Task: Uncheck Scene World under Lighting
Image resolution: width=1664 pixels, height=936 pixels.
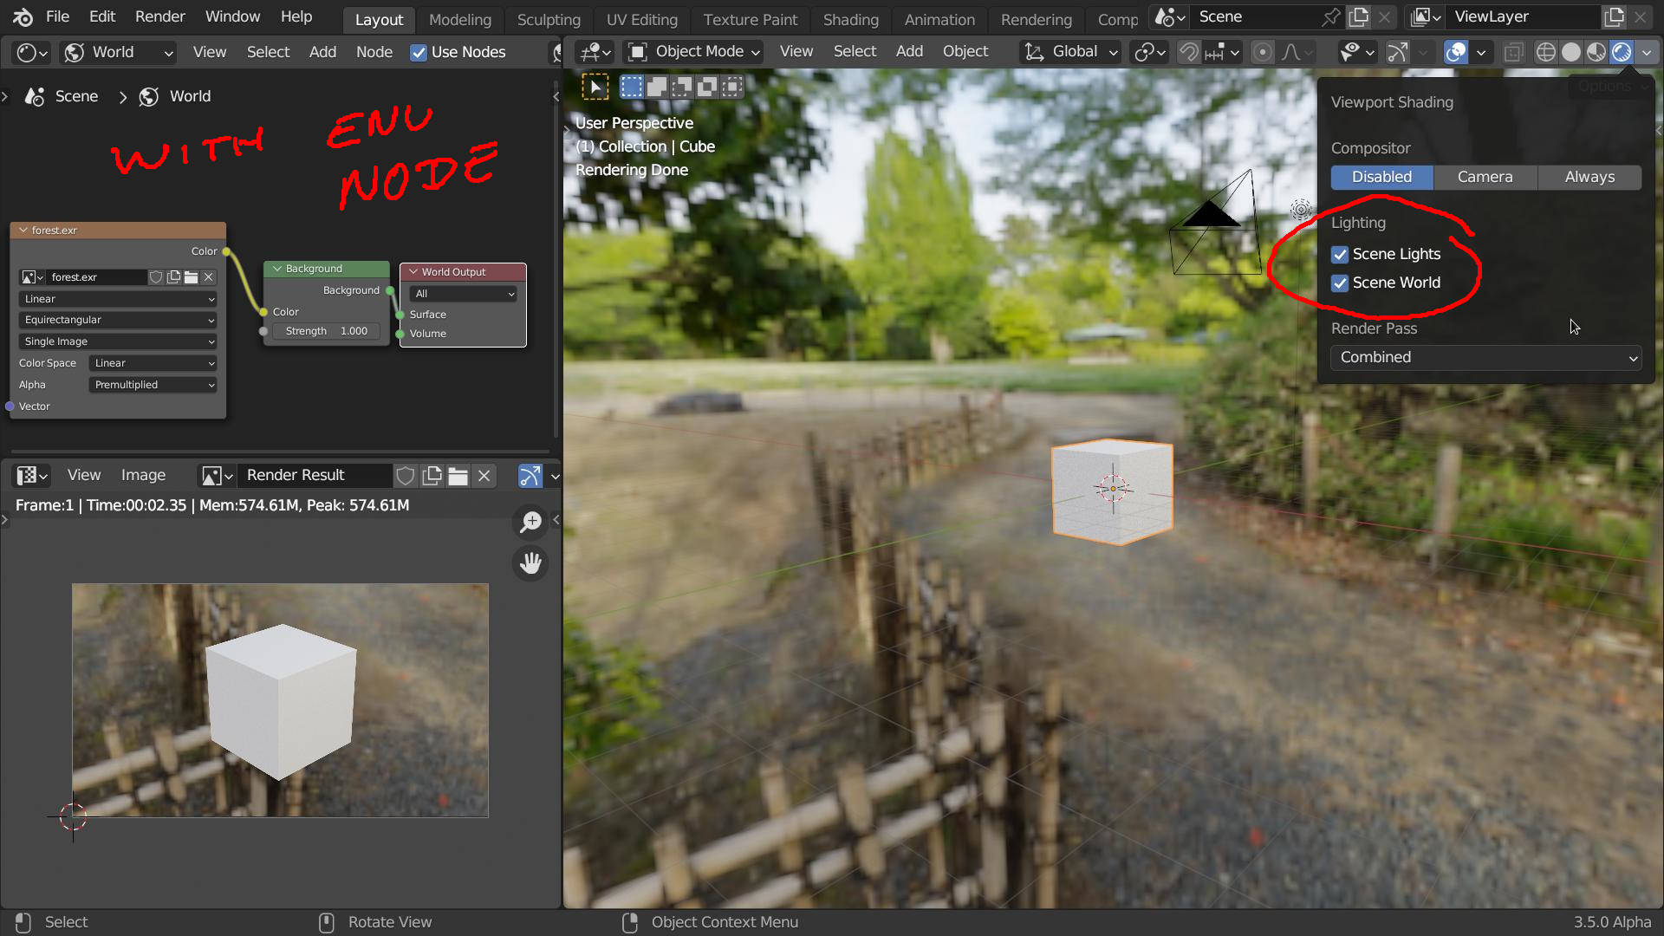Action: point(1340,283)
